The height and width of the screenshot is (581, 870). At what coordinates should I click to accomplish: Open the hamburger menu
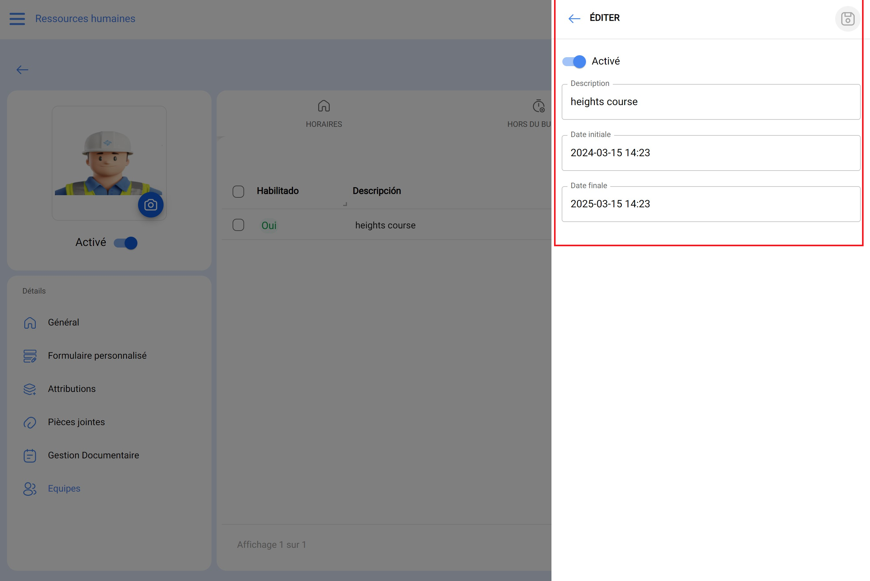point(17,19)
